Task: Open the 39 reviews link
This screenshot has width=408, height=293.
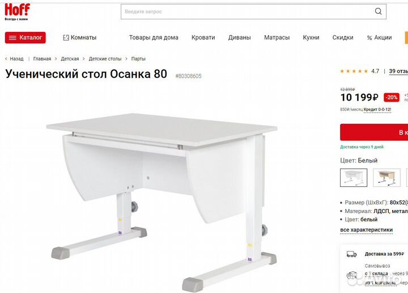Action: coord(398,72)
